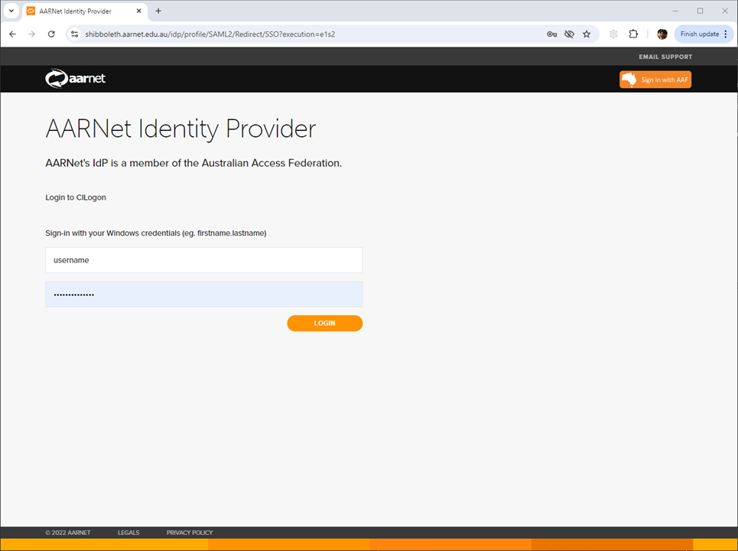This screenshot has height=551, width=738.
Task: Reload the current page
Action: pos(51,34)
